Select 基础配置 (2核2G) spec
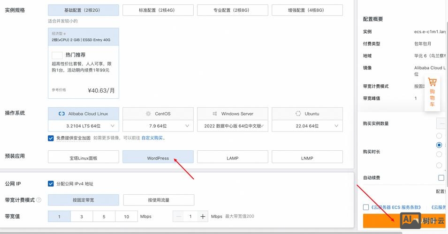The height and width of the screenshot is (234, 448). point(84,10)
